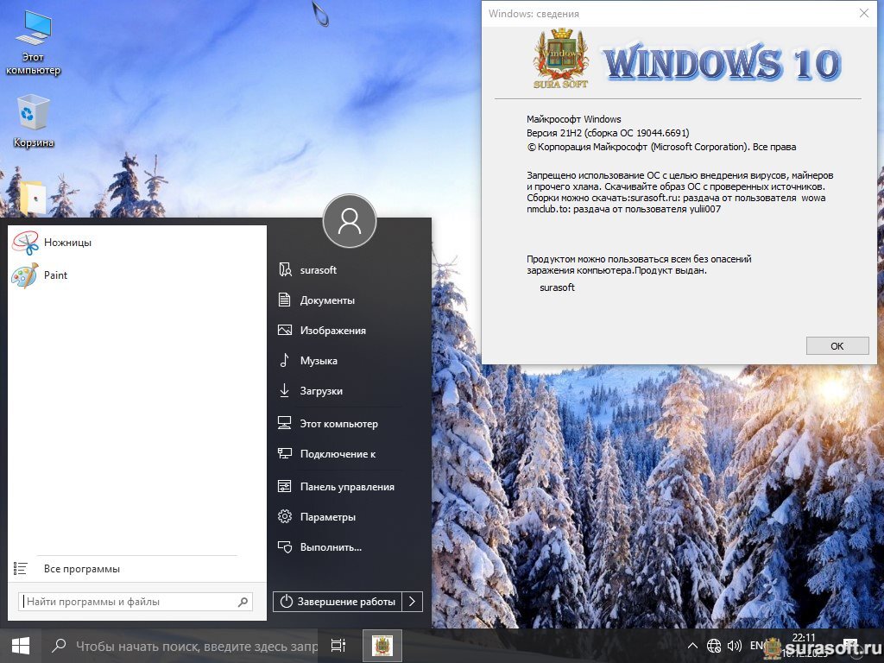The width and height of the screenshot is (884, 663).
Task: Open Панель управления menu entry
Action: pos(346,487)
